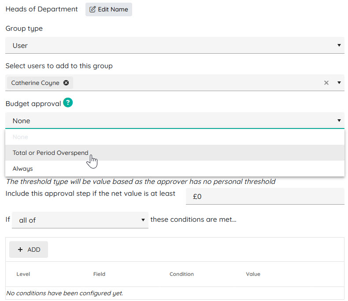Image resolution: width=348 pixels, height=301 pixels.
Task: Click the net value field showing £0
Action: coord(265,196)
